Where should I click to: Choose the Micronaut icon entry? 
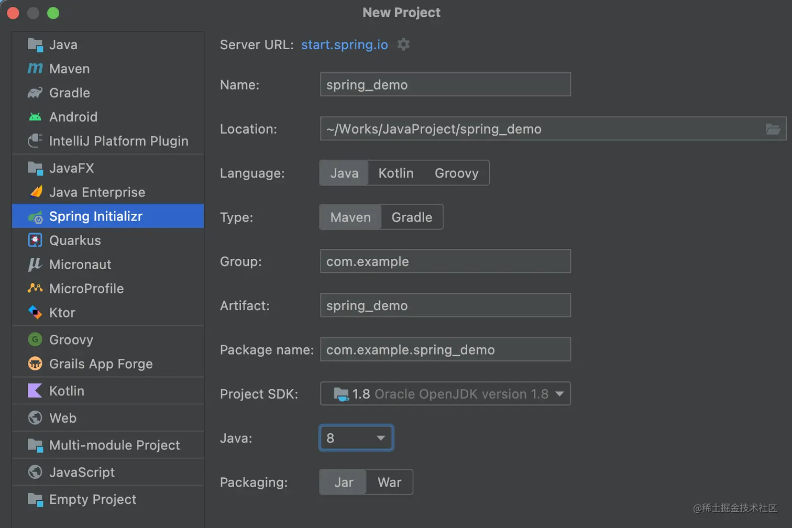tap(35, 265)
